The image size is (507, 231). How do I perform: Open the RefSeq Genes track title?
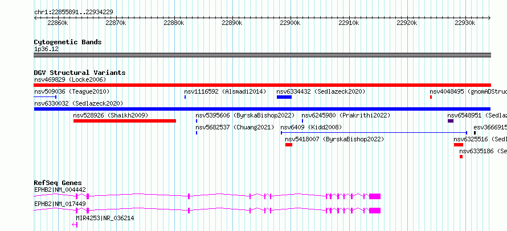click(x=58, y=183)
